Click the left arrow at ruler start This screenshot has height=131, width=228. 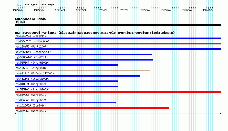click(x=16, y=8)
